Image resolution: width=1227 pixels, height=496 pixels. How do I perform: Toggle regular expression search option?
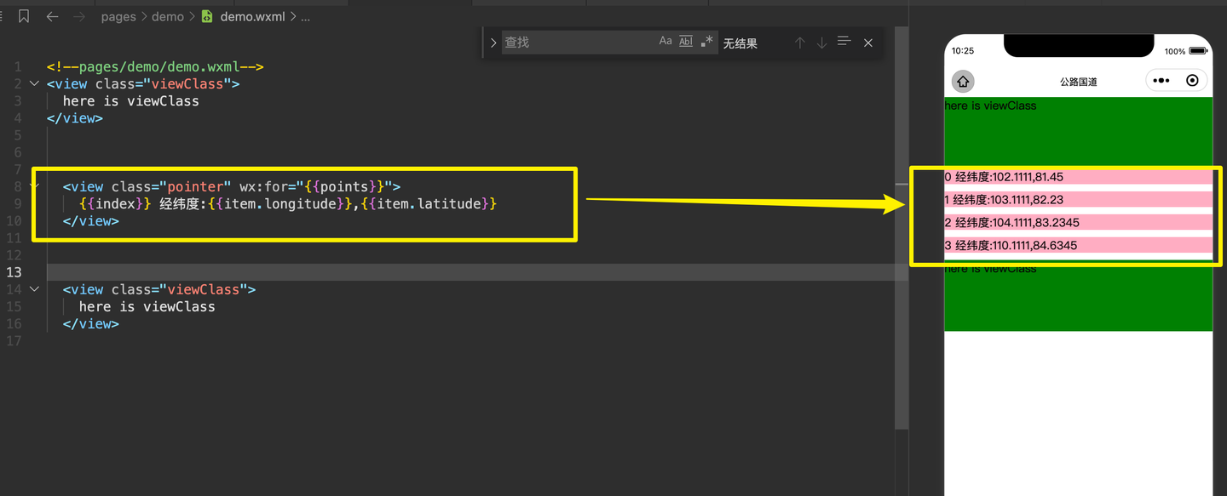707,41
